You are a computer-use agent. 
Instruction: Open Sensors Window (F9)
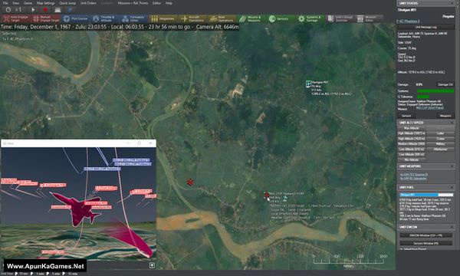click(x=426, y=243)
